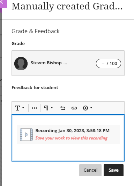Edit the grade field showing -- / 100
The width and height of the screenshot is (134, 186).
coord(109,64)
